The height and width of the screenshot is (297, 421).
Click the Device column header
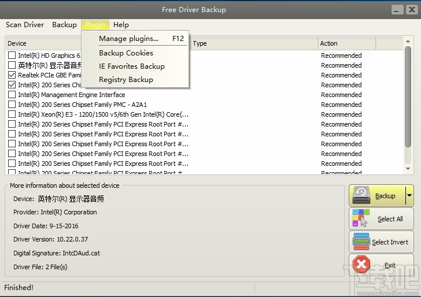point(45,43)
